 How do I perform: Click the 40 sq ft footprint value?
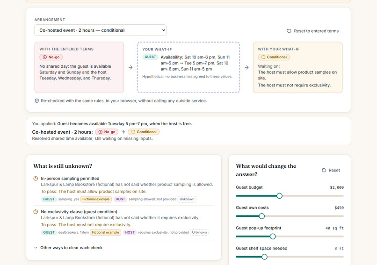pos(334,228)
